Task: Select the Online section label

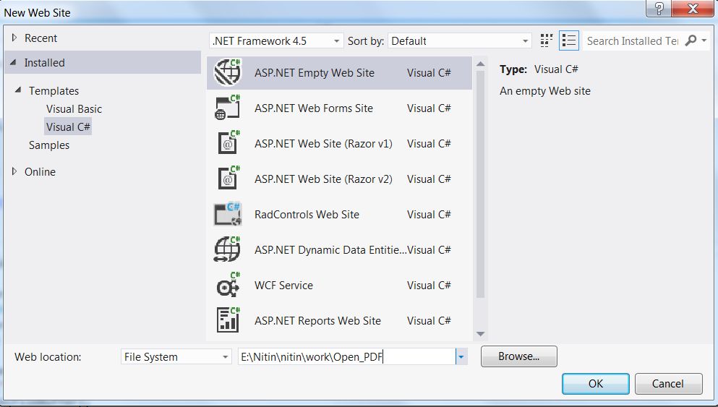Action: click(40, 171)
